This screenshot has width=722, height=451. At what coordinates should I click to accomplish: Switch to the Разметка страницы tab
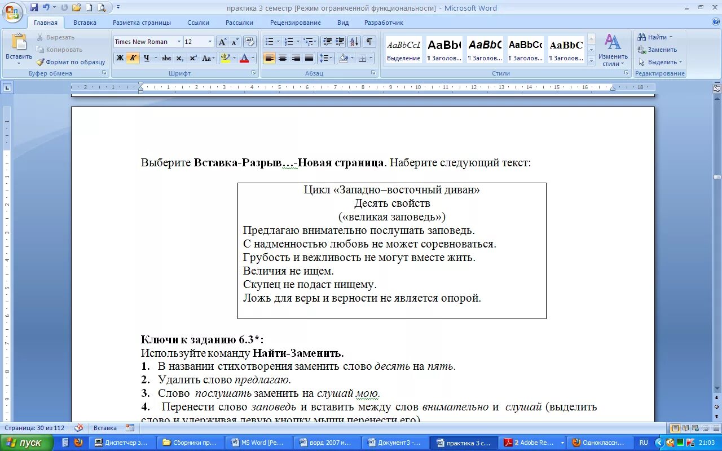pyautogui.click(x=142, y=23)
